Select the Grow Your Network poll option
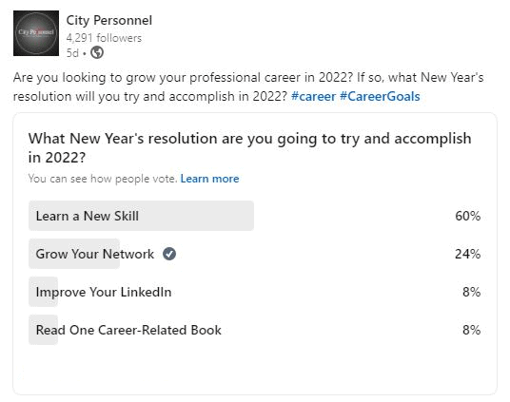Screen dimensions: 510x402 [x=254, y=254]
